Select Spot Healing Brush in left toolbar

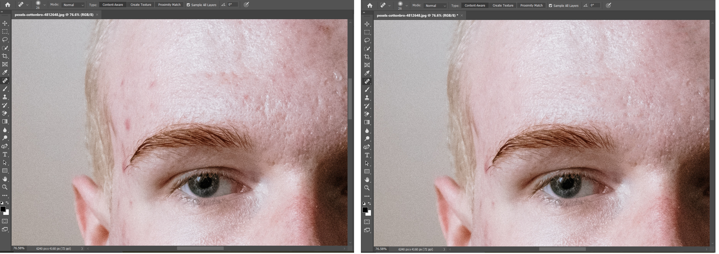tap(5, 81)
